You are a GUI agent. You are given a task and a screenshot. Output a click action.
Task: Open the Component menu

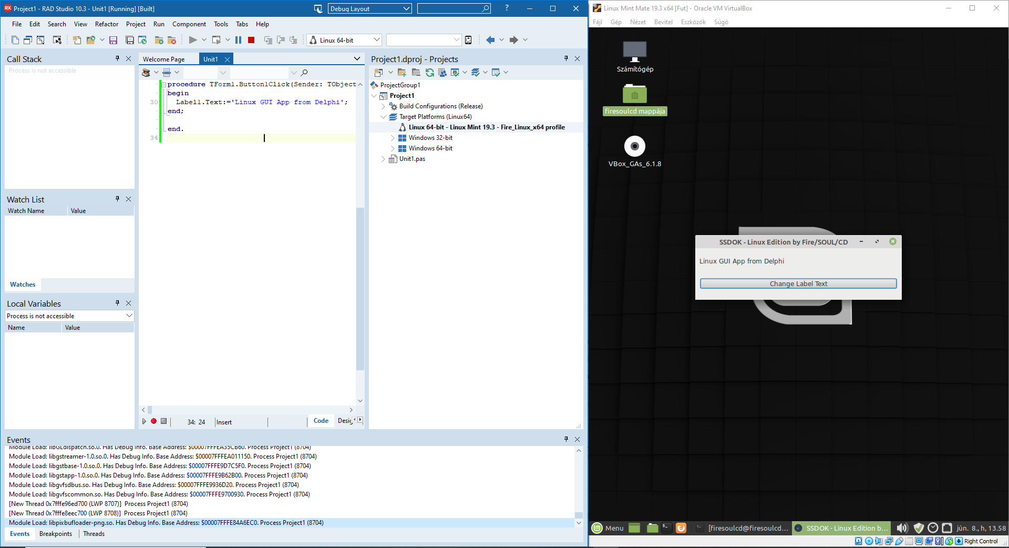tap(189, 24)
